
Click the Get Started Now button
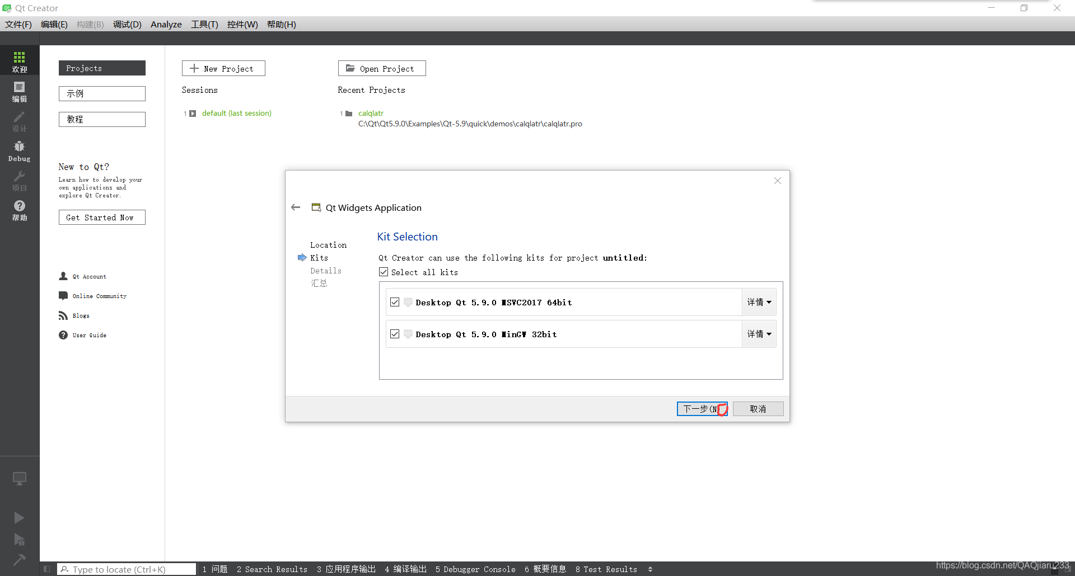coord(102,218)
